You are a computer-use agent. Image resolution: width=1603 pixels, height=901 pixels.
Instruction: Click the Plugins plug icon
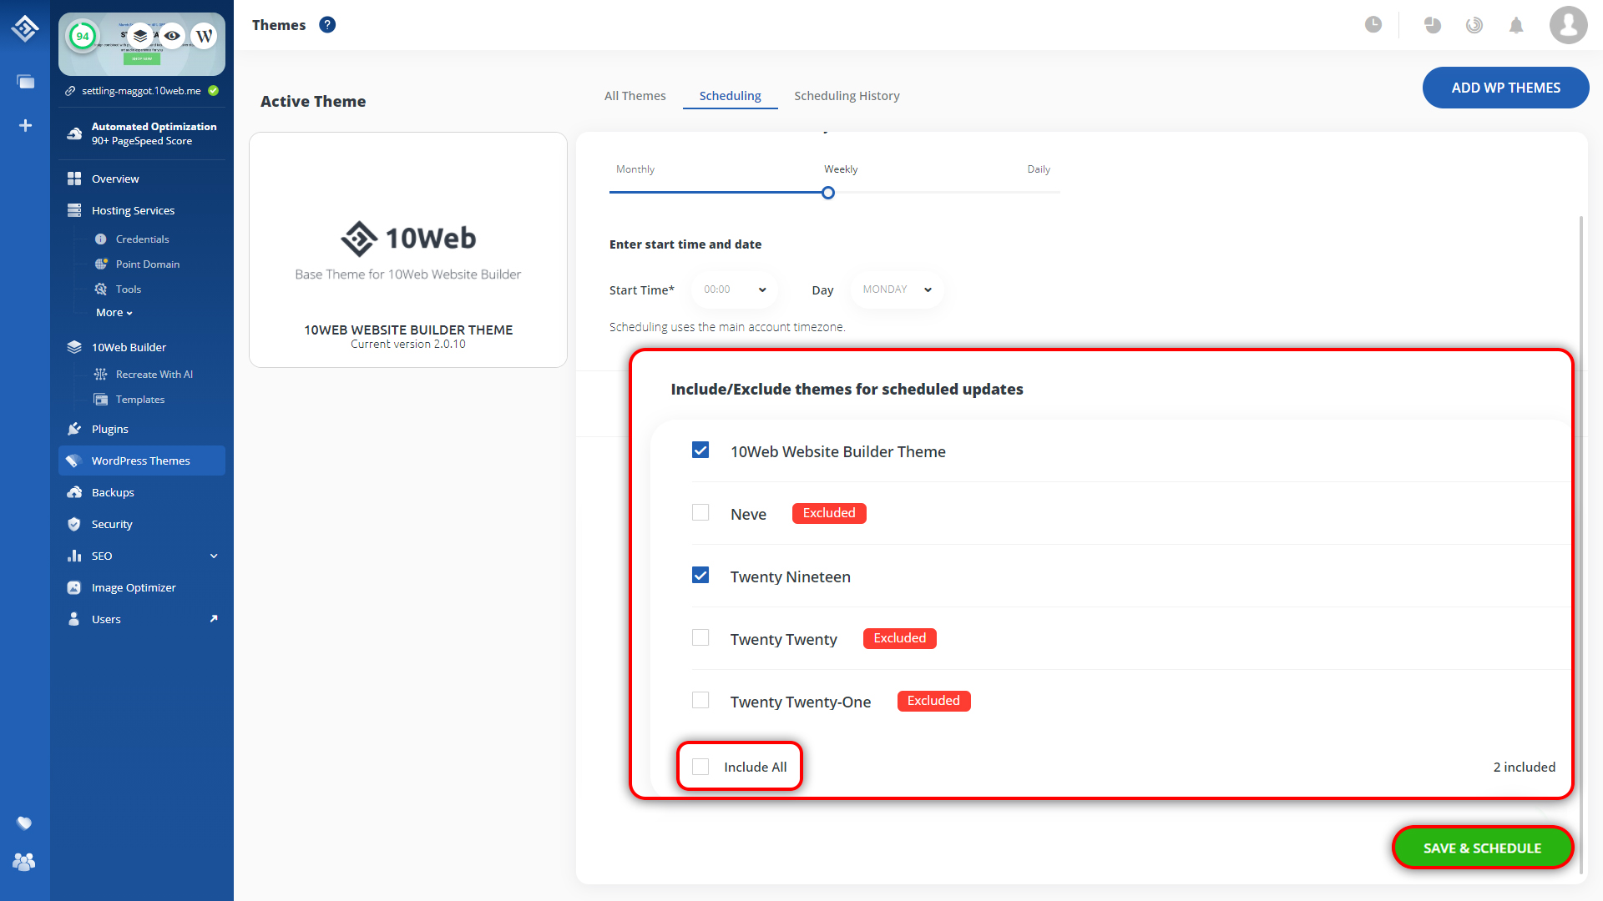coord(74,429)
